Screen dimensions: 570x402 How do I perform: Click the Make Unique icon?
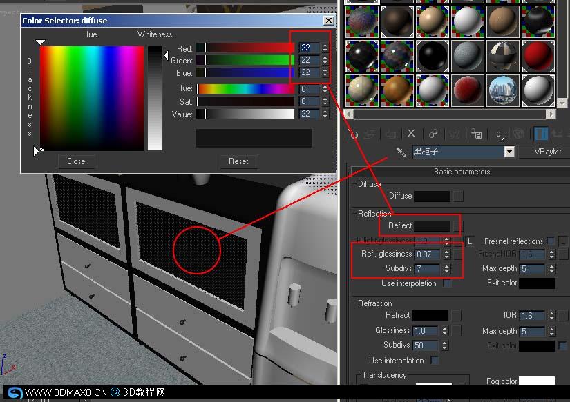(x=455, y=134)
